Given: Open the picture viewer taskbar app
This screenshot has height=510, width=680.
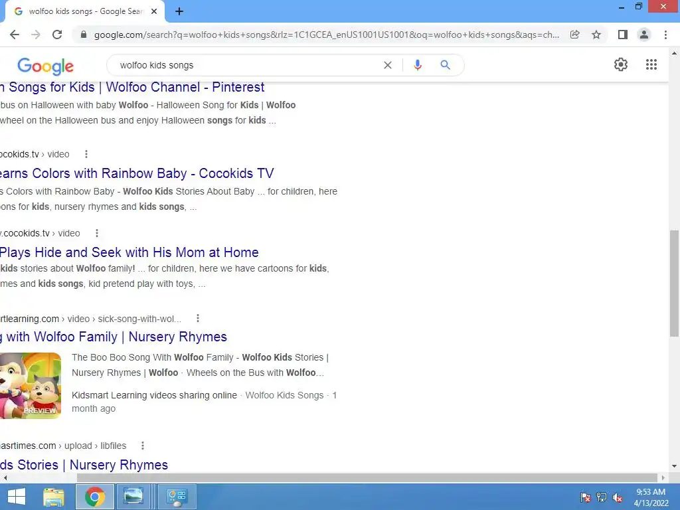Looking at the screenshot, I should click(x=133, y=497).
